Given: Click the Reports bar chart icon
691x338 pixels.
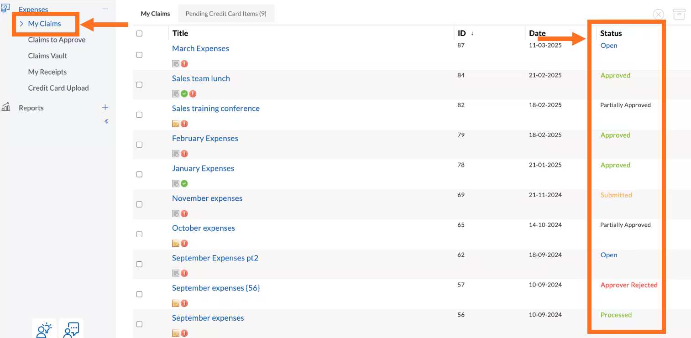Looking at the screenshot, I should 6,107.
